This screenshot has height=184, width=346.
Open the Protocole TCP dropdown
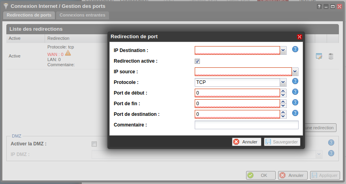283,82
